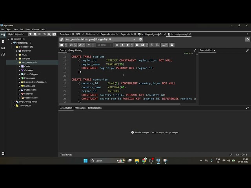The width and height of the screenshot is (251, 188).
Task: Open the Schema Diff workspace sidebar icon
Action: click(x=3, y=55)
